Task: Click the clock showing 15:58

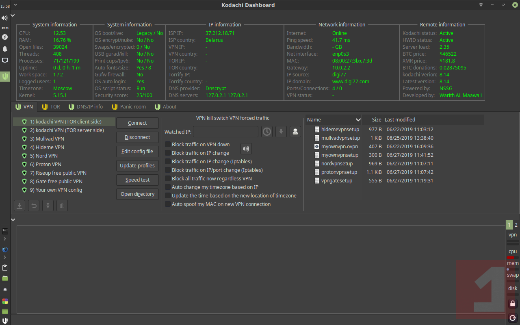Action: (5, 6)
